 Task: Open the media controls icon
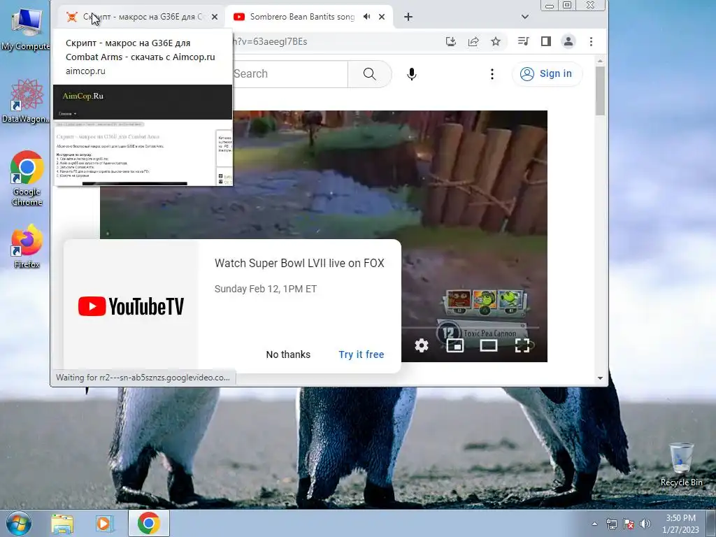(523, 41)
